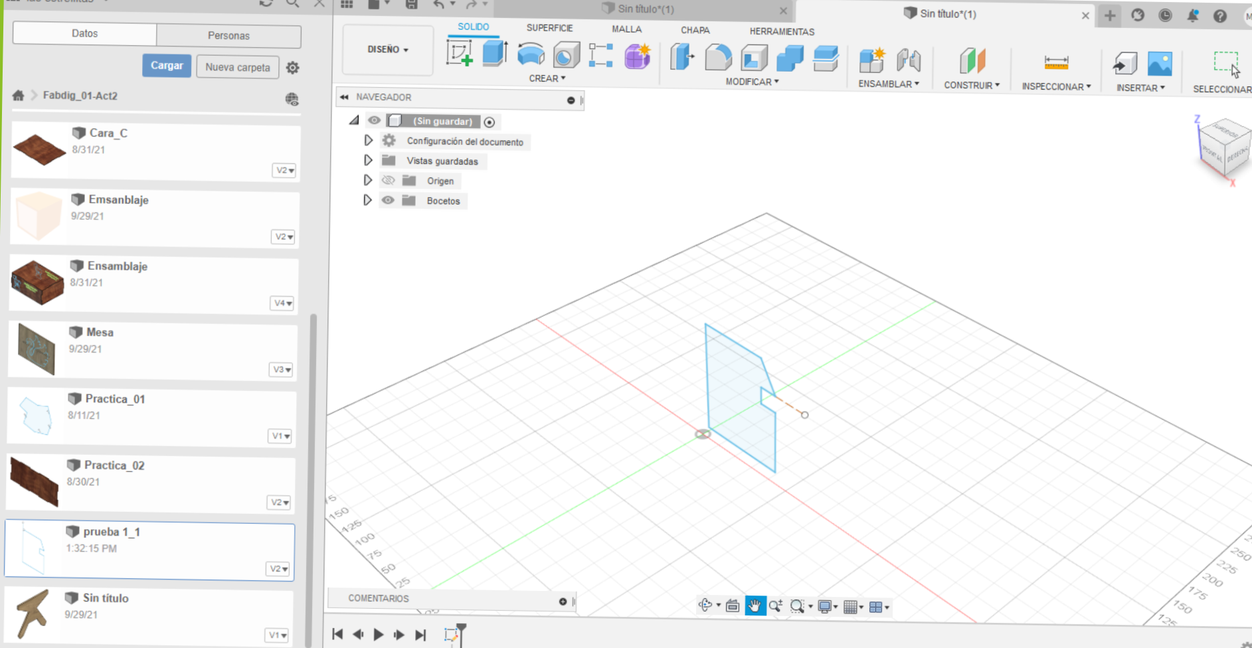Click the activate radio button beside (Sin guardar)
Viewport: 1252px width, 648px height.
[490, 122]
